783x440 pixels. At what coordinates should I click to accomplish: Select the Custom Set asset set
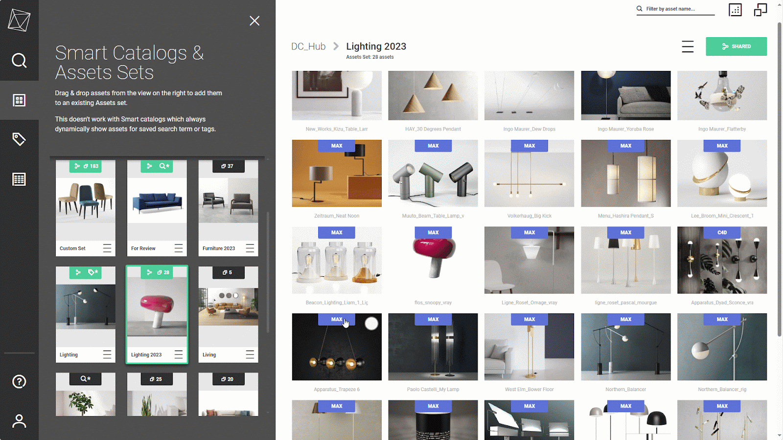click(x=86, y=208)
